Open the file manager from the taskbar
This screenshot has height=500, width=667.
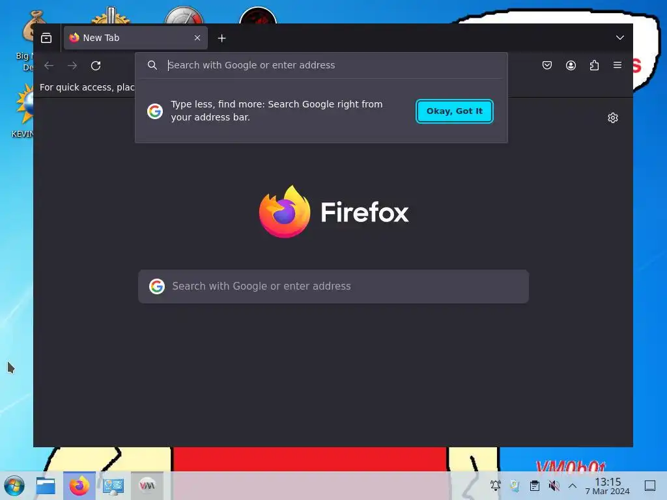coord(46,486)
